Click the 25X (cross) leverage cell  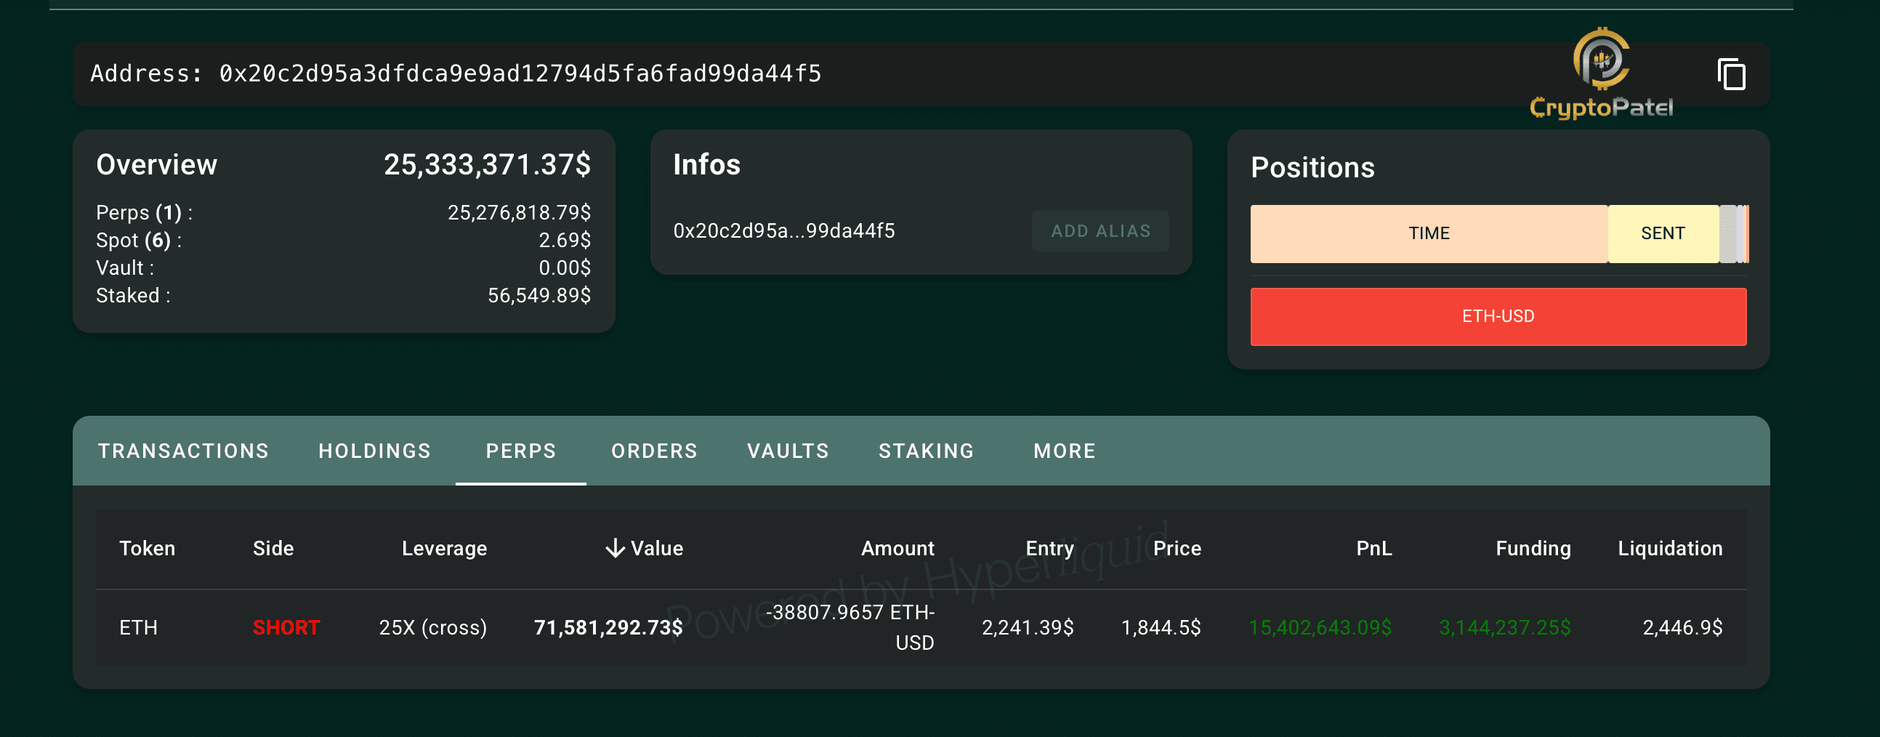[x=433, y=627]
